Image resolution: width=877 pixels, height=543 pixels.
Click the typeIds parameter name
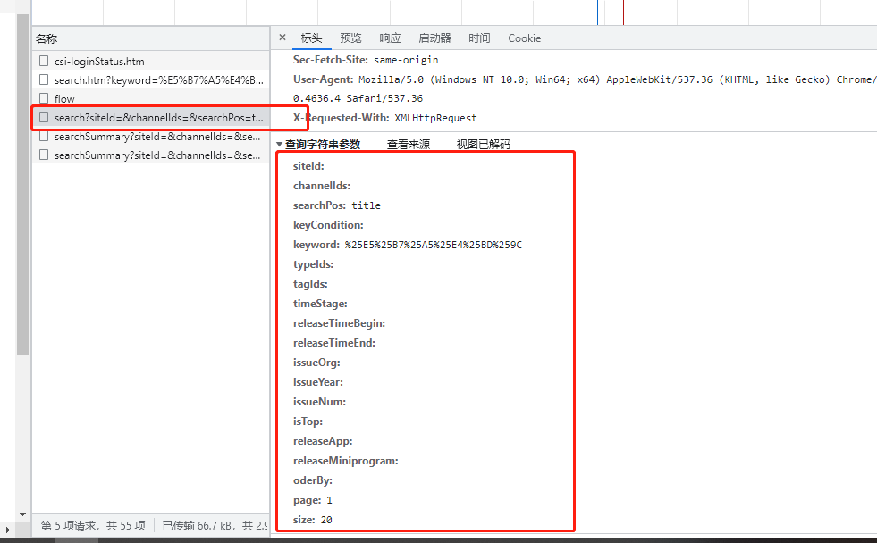[x=313, y=264]
